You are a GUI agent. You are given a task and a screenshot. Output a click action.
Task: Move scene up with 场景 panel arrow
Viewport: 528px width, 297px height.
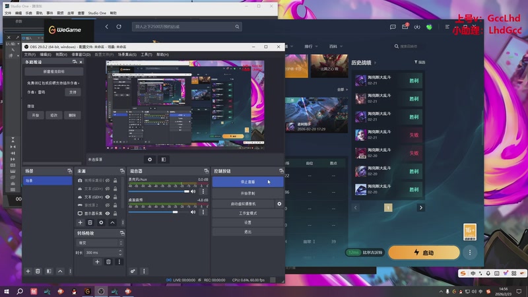pyautogui.click(x=60, y=271)
